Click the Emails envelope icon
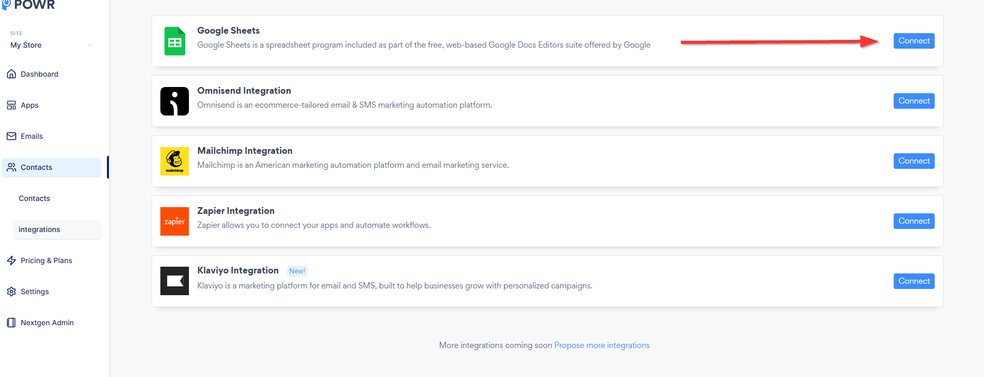The width and height of the screenshot is (984, 377). coord(11,136)
